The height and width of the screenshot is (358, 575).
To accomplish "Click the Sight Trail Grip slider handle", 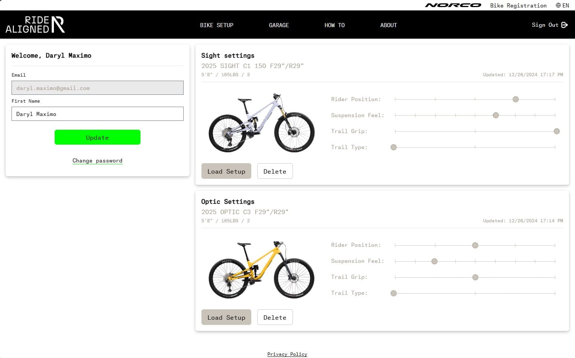I will pos(556,131).
